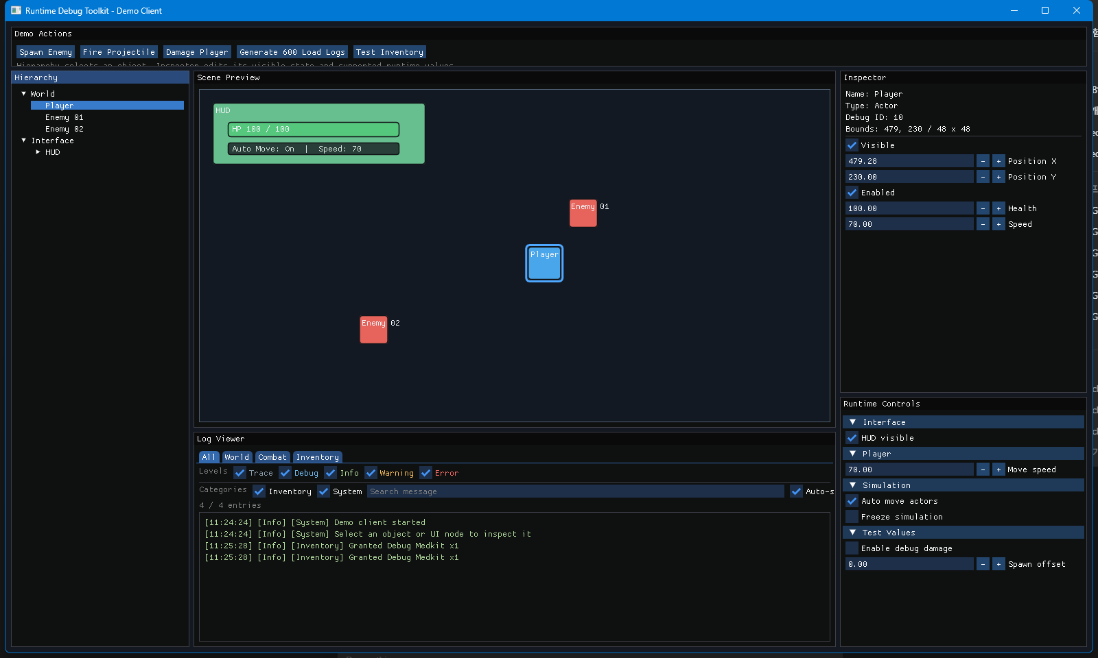1098x658 pixels.
Task: Select Player in the hierarchy tree
Action: [107, 106]
